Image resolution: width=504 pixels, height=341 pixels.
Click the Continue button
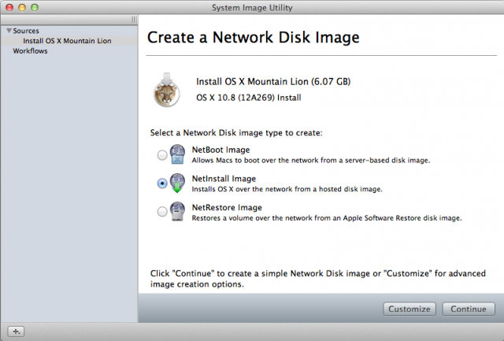tap(469, 309)
